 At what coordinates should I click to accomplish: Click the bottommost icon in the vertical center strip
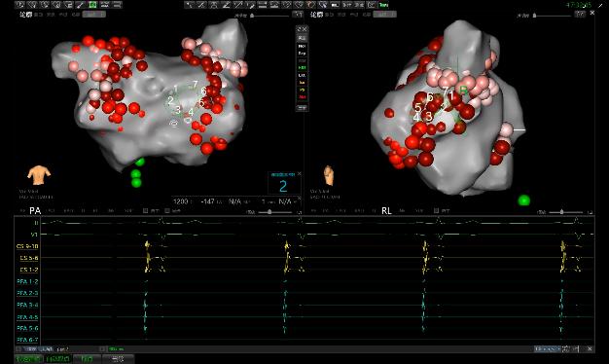pyautogui.click(x=302, y=108)
